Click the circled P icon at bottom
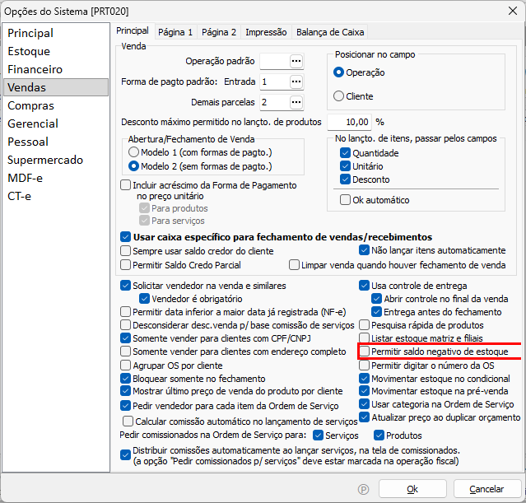 363,489
